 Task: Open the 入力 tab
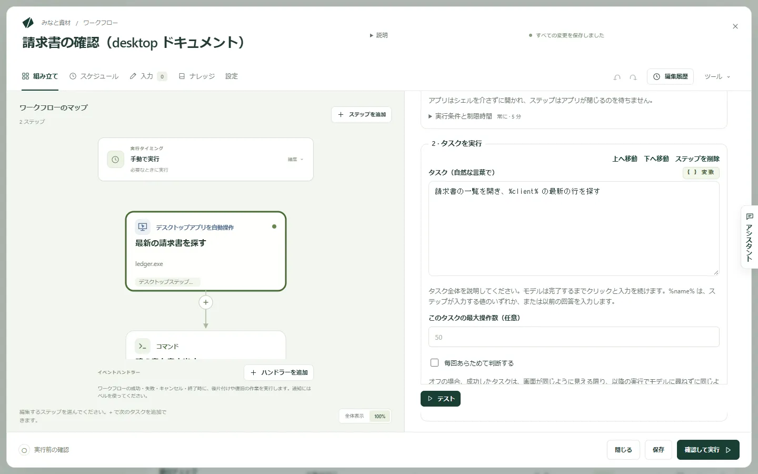pyautogui.click(x=148, y=76)
